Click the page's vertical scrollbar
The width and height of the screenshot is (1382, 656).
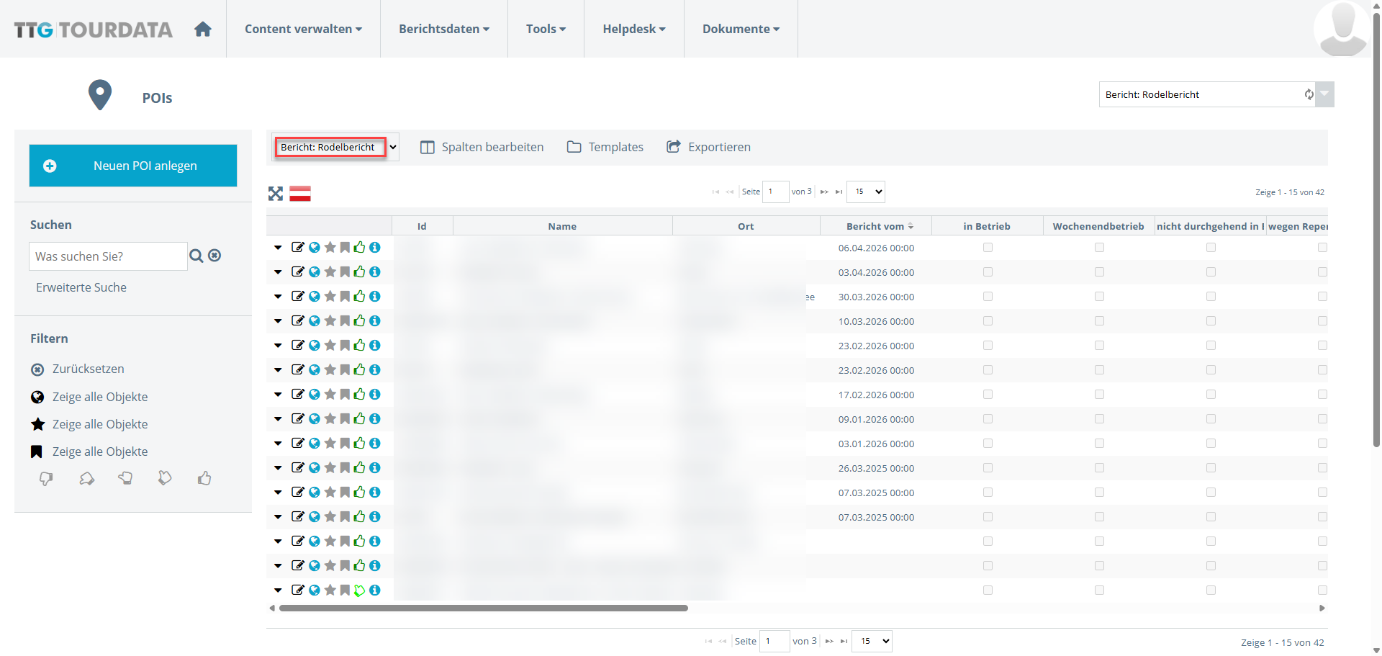point(1376,230)
